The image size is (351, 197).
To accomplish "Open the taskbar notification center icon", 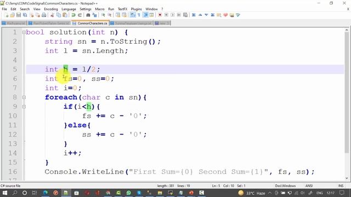I will click(342, 193).
